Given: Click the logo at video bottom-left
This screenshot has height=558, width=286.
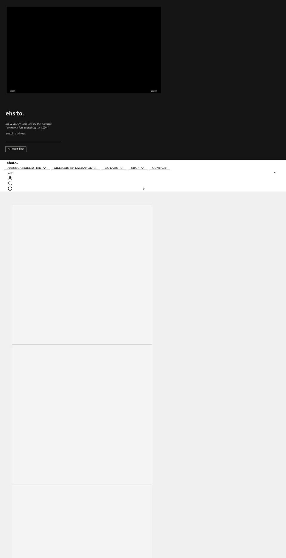Looking at the screenshot, I should tap(13, 91).
